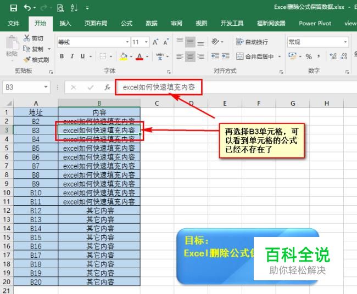Click the insert function fx icon
This screenshot has width=357, height=294.
pyautogui.click(x=107, y=87)
